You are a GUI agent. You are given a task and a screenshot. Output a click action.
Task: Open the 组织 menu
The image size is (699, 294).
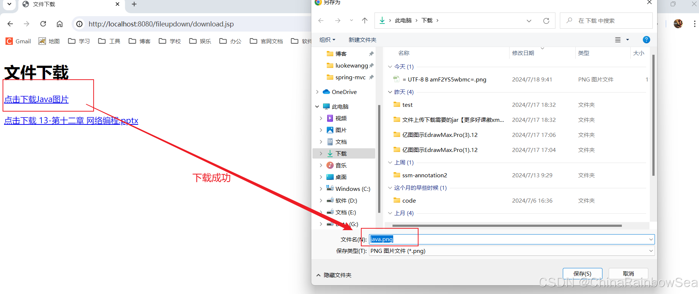[327, 40]
